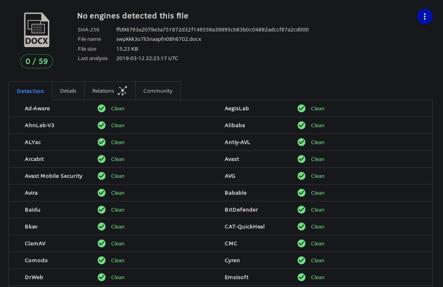Click the green check icon for Baidu
The image size is (443, 287).
(102, 210)
